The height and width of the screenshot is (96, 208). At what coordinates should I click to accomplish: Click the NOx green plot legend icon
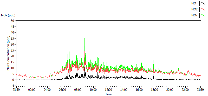pyautogui.click(x=203, y=15)
